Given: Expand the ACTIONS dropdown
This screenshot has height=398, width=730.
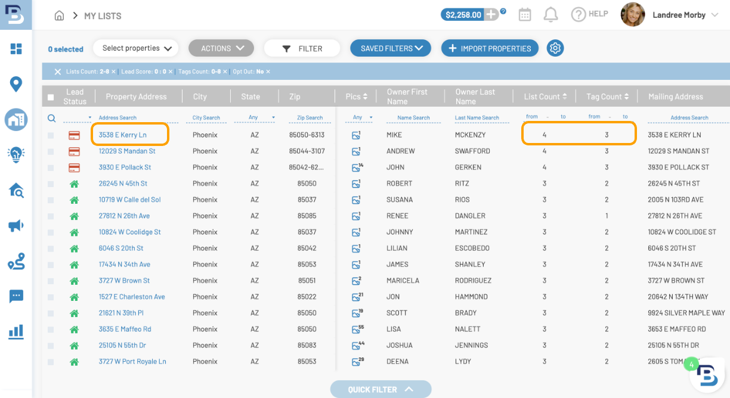Looking at the screenshot, I should (x=221, y=48).
